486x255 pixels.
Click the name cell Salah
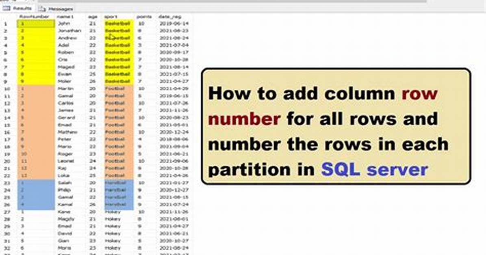65,183
